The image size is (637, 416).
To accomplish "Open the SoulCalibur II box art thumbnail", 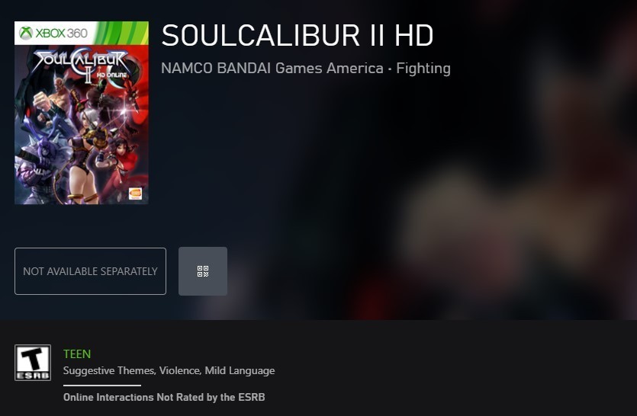I will (82, 113).
